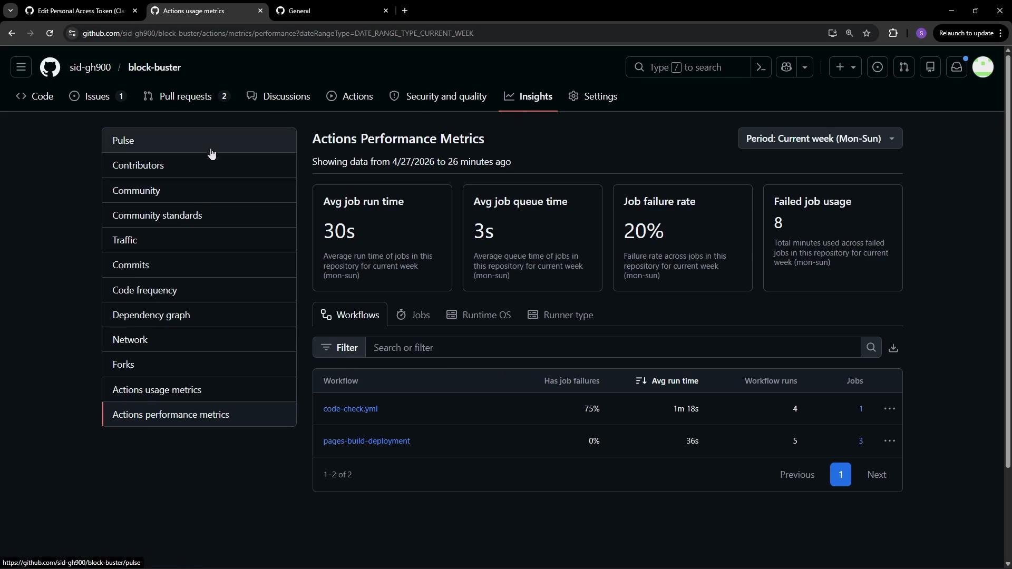Open Network in sidebar
Image resolution: width=1012 pixels, height=569 pixels.
click(199, 340)
